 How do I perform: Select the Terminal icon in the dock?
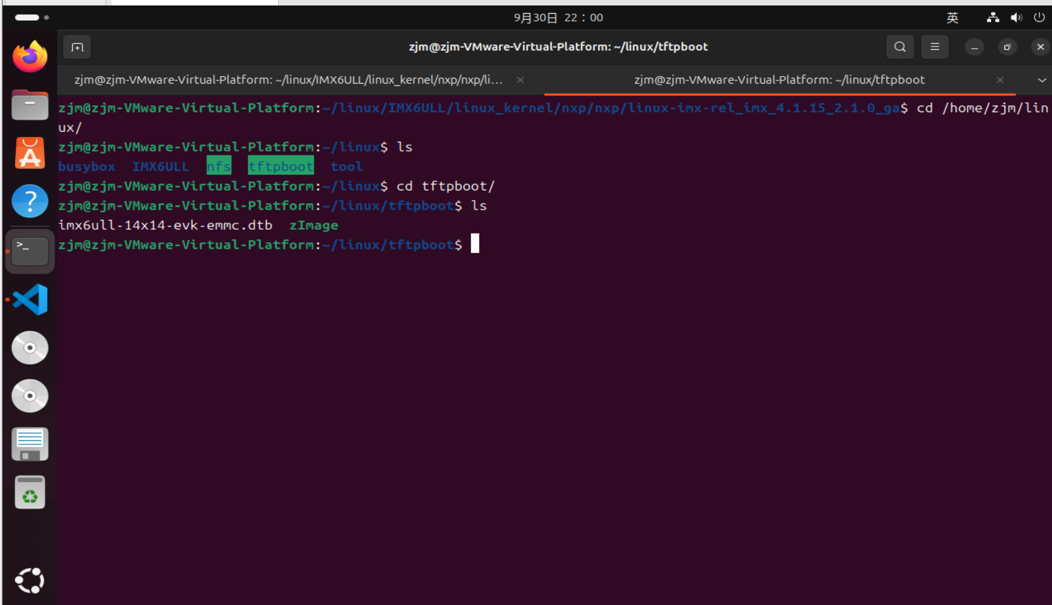tap(30, 251)
